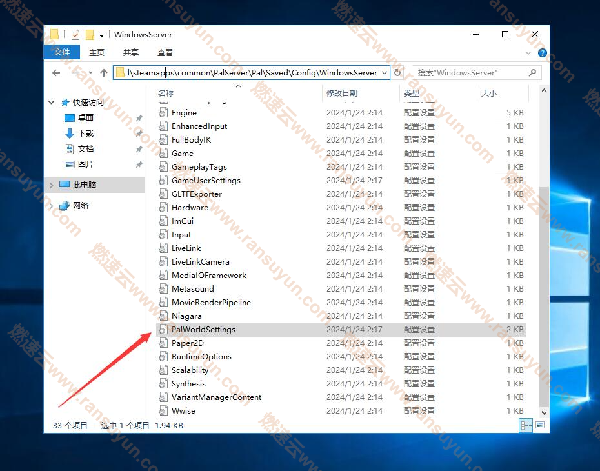Screen dimensions: 600x471
Task: Open the address bar history dropdown
Action: (385, 73)
